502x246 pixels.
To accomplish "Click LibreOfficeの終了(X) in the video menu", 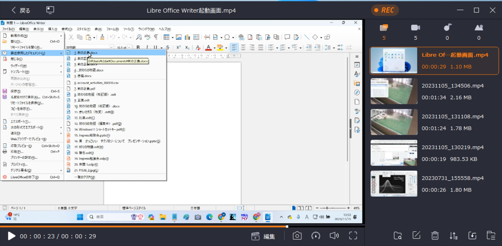I will 24,177.
